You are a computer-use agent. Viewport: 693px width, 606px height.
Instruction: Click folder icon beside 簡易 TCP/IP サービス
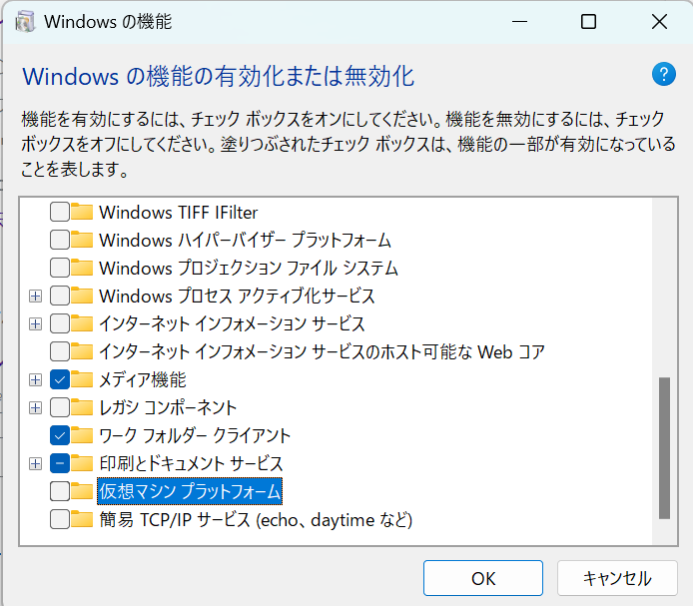[x=82, y=519]
